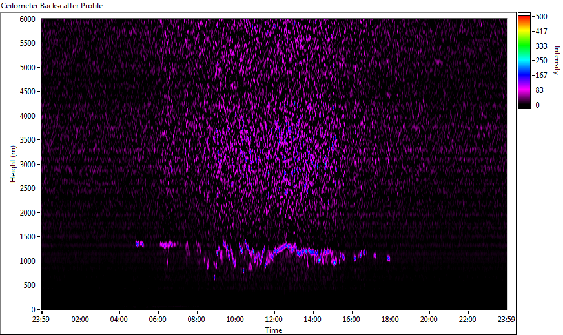Select the 1500 tick on height axis

tap(27, 237)
